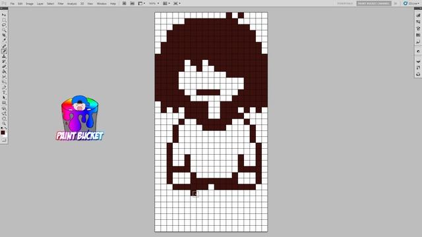This screenshot has width=422, height=237.
Task: Select the Zoom tool
Action: [4, 124]
